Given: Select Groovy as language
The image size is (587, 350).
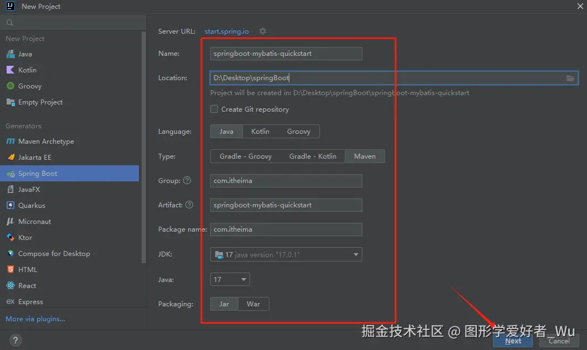Looking at the screenshot, I should pyautogui.click(x=299, y=132).
